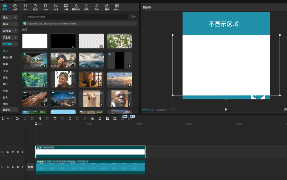Image resolution: width=287 pixels, height=180 pixels.
Task: Expand the 导入 dropdown in sidebar
Action: [x=10, y=17]
